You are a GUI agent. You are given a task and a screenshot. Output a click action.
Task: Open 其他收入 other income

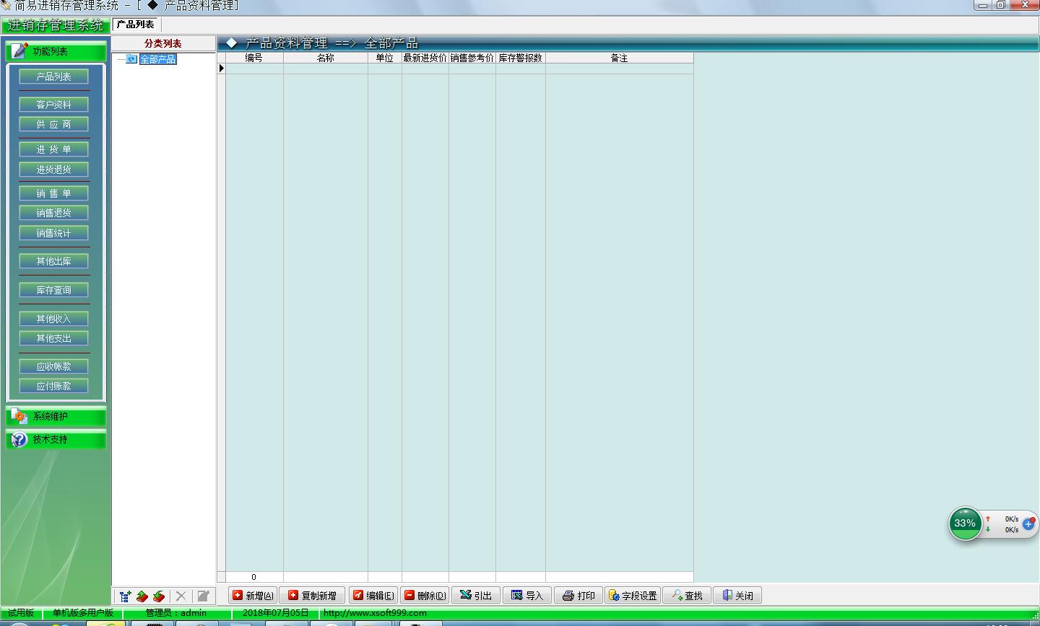click(x=54, y=319)
